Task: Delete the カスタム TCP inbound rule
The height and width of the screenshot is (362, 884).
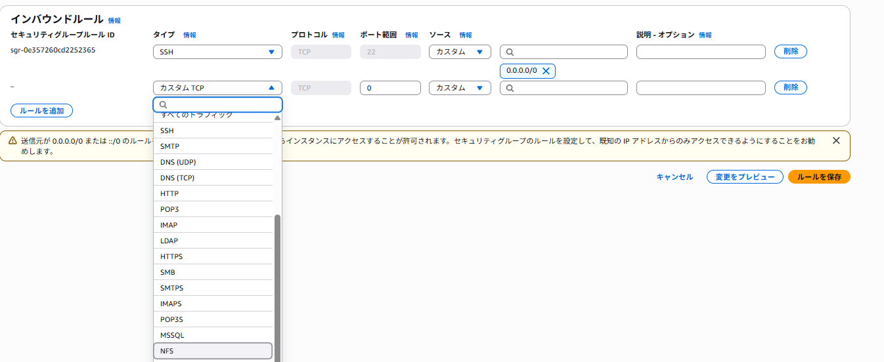Action: (791, 88)
